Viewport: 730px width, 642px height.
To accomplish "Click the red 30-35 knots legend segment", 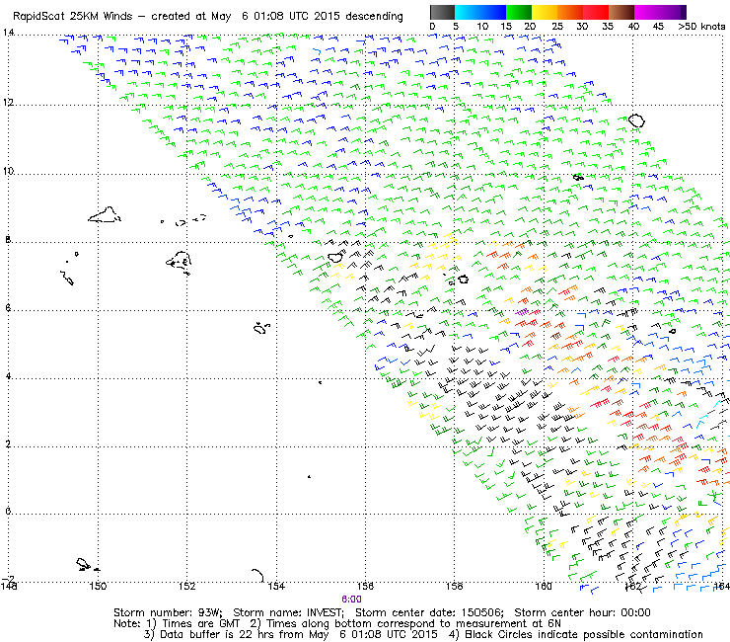I will (596, 12).
